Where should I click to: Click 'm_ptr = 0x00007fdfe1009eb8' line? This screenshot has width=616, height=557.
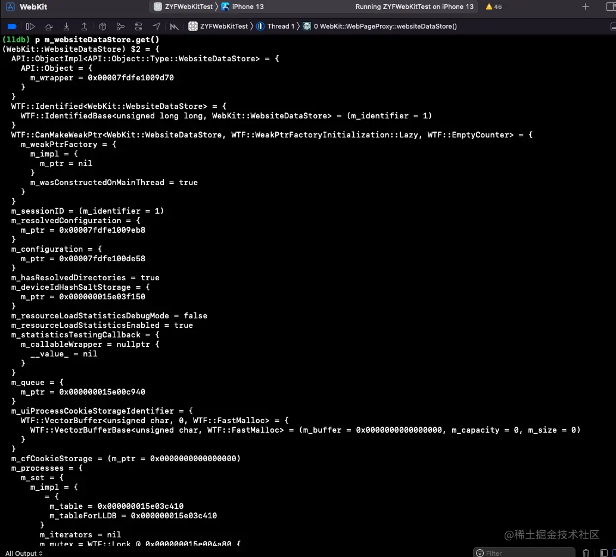tap(83, 230)
